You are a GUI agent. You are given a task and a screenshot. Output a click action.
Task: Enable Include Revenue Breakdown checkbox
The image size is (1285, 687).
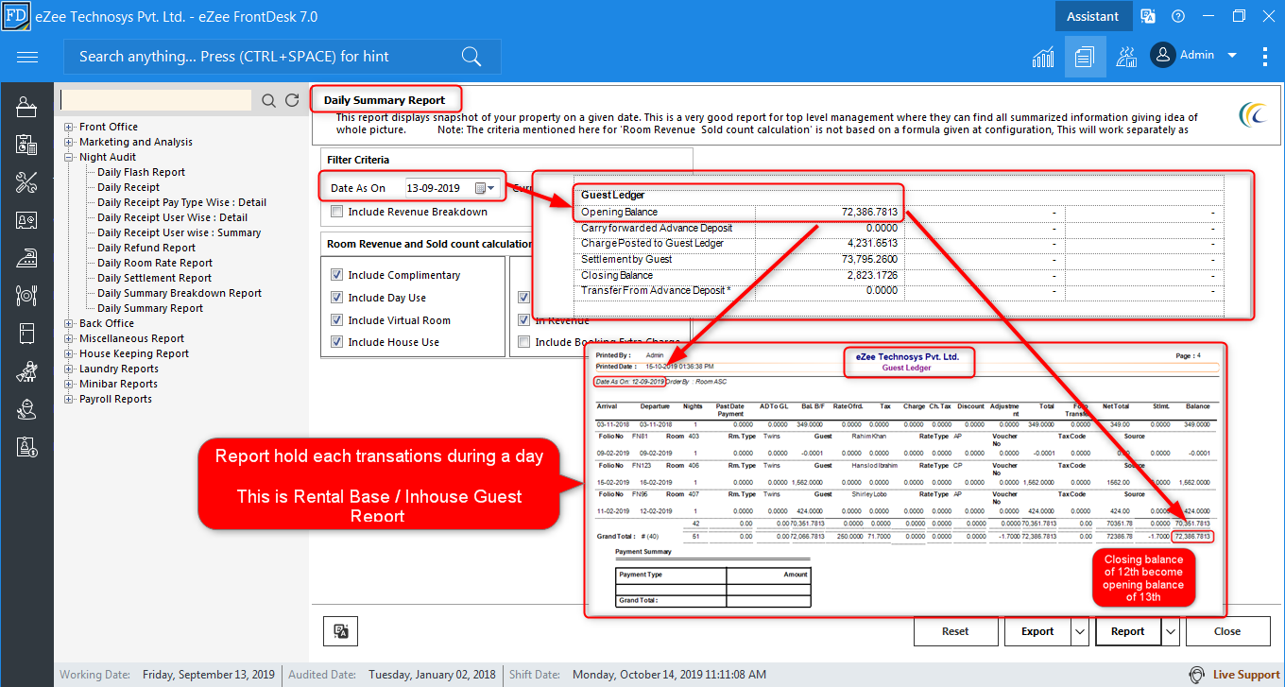click(337, 212)
